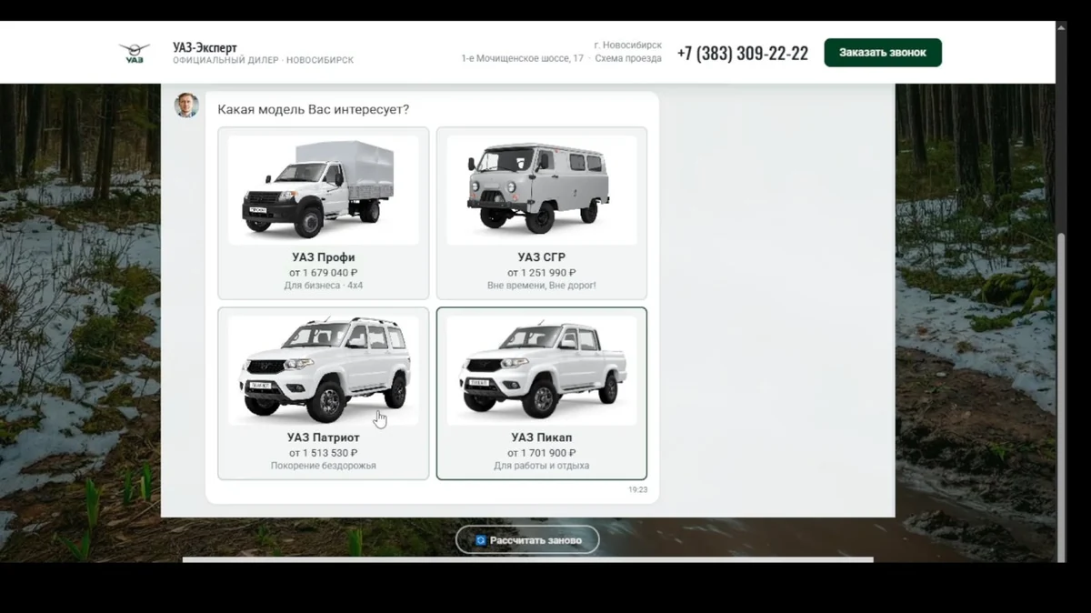1091x613 pixels.
Task: Click the УАЗ Пикап pickup photo
Action: (x=542, y=370)
